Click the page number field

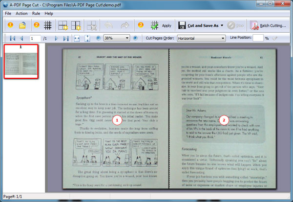click(x=35, y=38)
